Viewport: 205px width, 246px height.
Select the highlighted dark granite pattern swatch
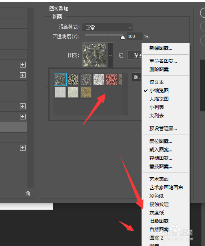coord(60,79)
